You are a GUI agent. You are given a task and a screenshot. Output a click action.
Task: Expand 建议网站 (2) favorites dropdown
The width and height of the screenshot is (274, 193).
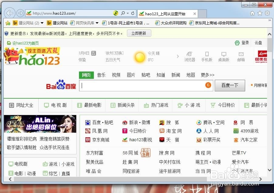point(42,23)
